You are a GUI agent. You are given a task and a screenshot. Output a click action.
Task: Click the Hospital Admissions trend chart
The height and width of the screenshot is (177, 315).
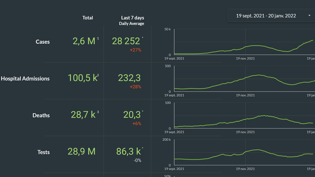tap(244, 79)
